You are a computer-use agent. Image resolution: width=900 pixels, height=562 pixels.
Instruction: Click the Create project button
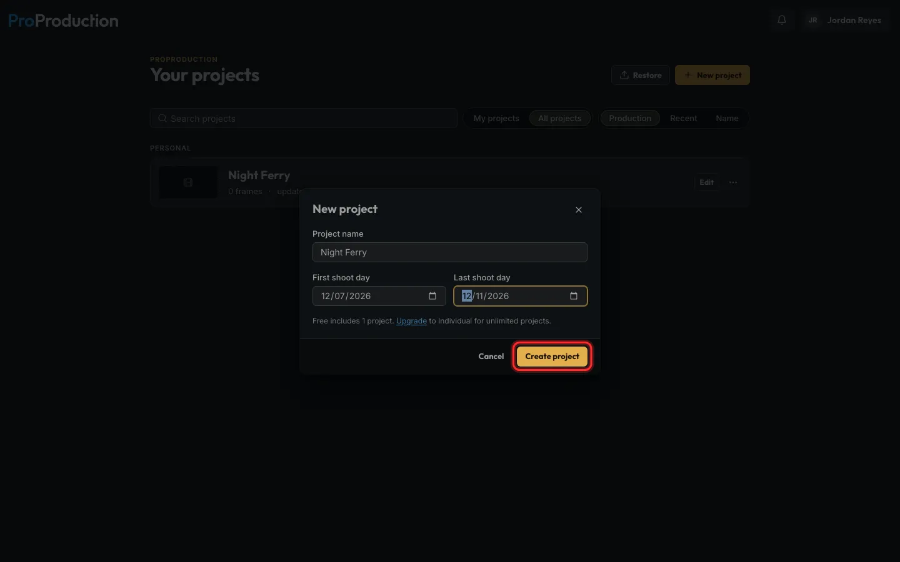click(x=552, y=357)
